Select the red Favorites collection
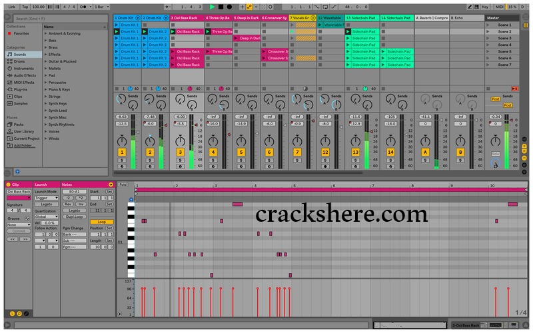 click(x=21, y=33)
